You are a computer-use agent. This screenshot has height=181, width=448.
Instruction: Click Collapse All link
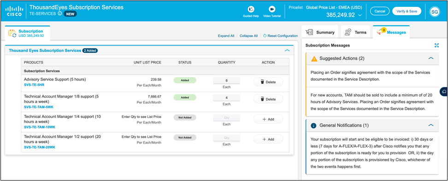(248, 36)
